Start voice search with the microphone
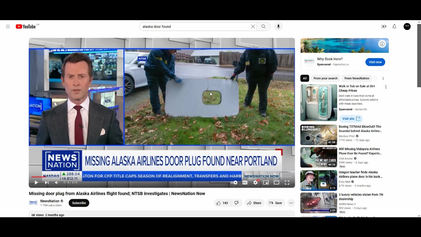 tap(278, 27)
